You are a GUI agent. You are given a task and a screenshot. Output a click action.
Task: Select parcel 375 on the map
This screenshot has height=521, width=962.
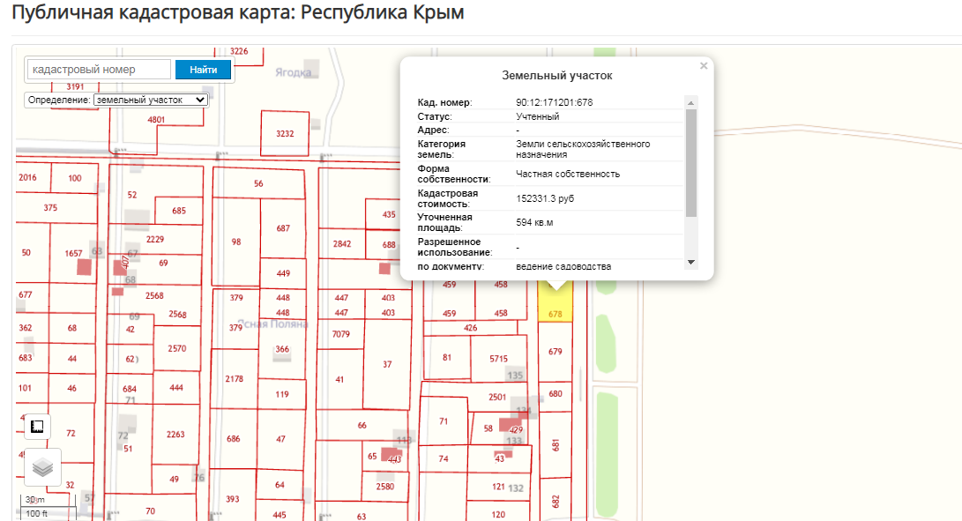(50, 207)
